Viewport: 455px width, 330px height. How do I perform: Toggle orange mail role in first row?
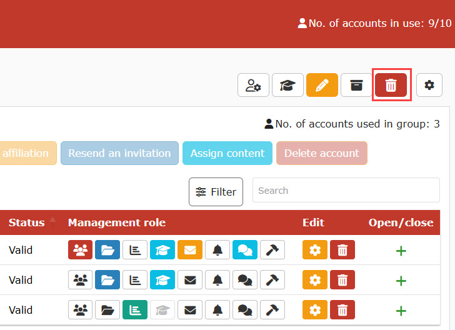190,250
